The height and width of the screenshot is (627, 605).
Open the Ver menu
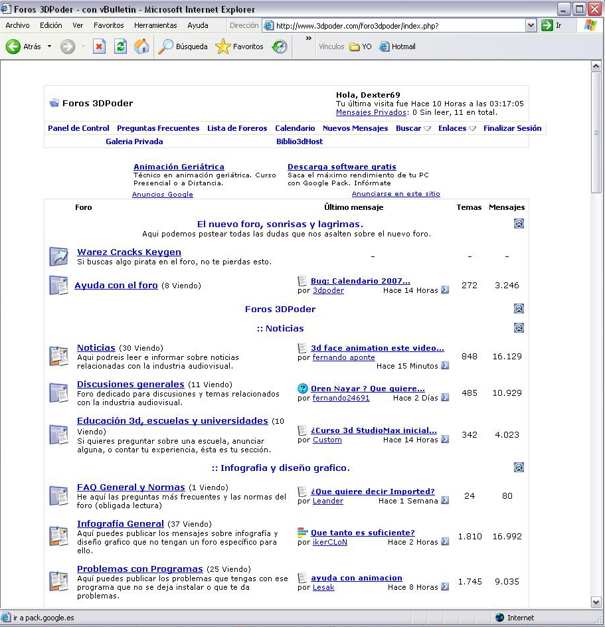coord(78,25)
